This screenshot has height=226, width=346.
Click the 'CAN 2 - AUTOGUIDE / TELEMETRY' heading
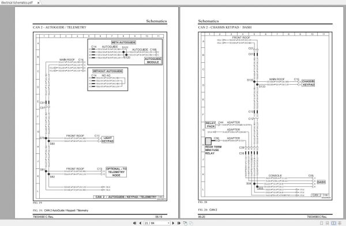(59, 27)
